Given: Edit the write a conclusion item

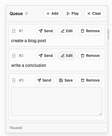Looking at the screenshot, I should [x=67, y=56].
